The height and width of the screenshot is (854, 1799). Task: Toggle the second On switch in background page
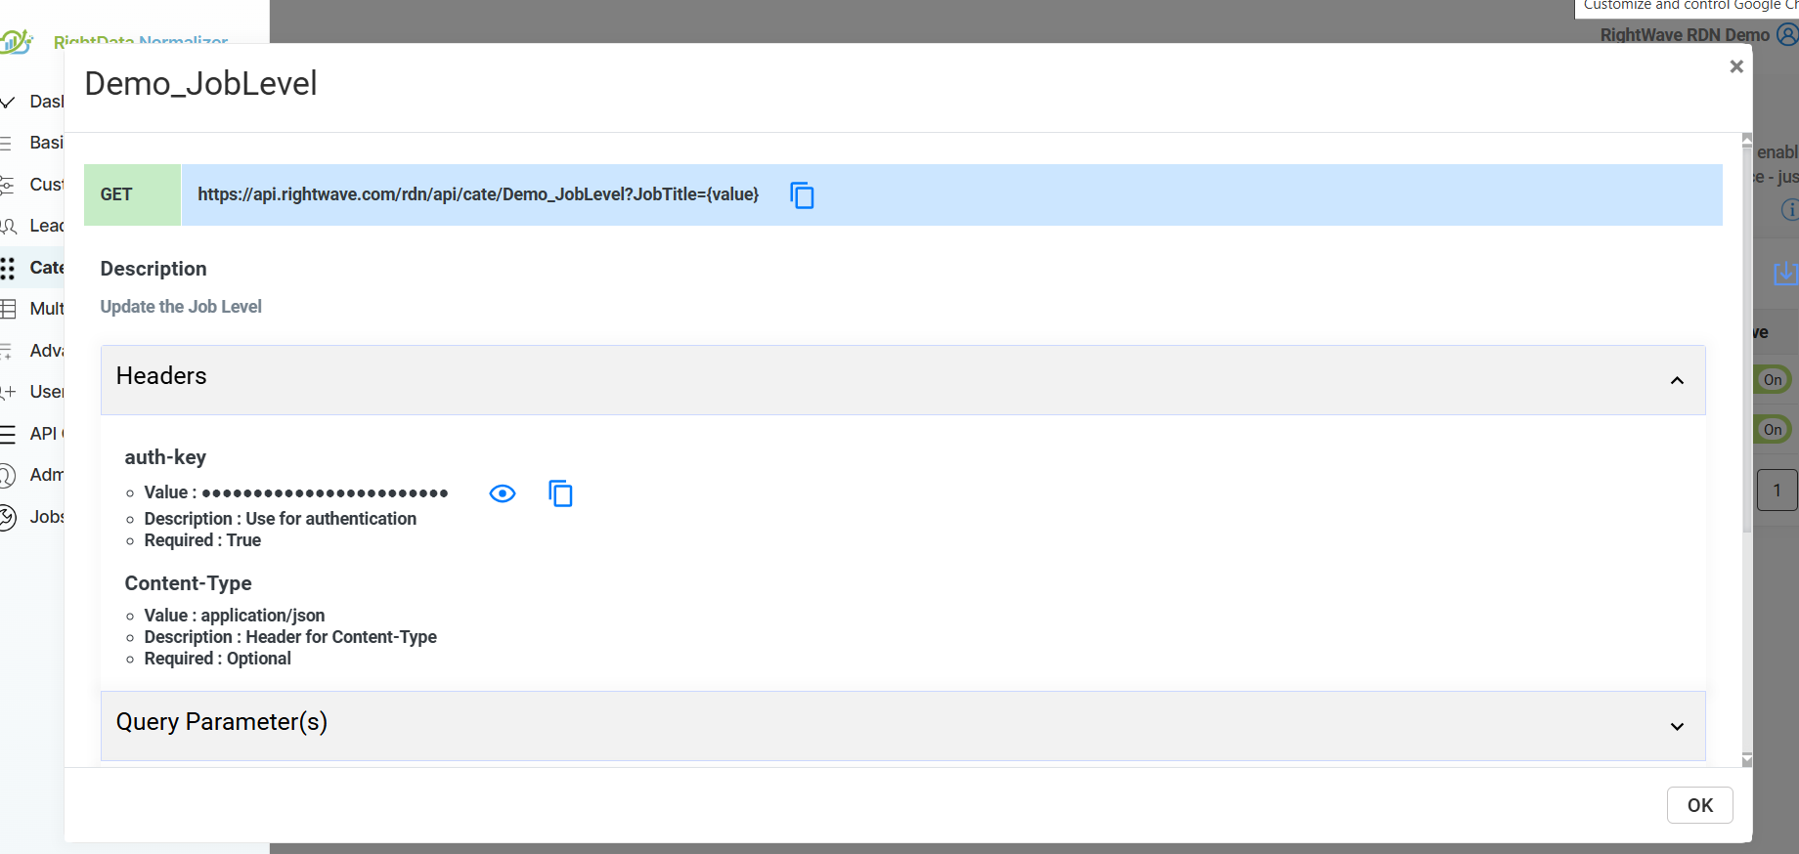pyautogui.click(x=1773, y=429)
